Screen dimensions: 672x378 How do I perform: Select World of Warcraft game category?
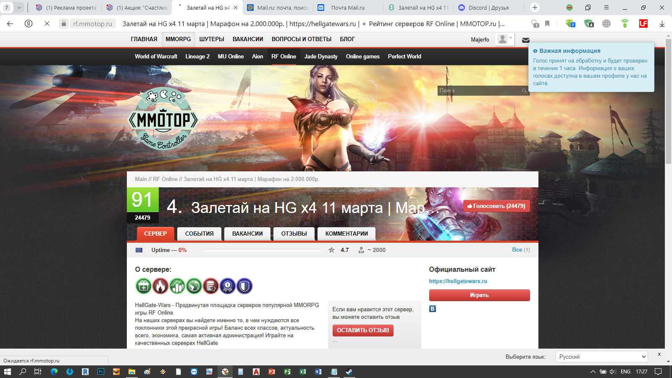156,56
